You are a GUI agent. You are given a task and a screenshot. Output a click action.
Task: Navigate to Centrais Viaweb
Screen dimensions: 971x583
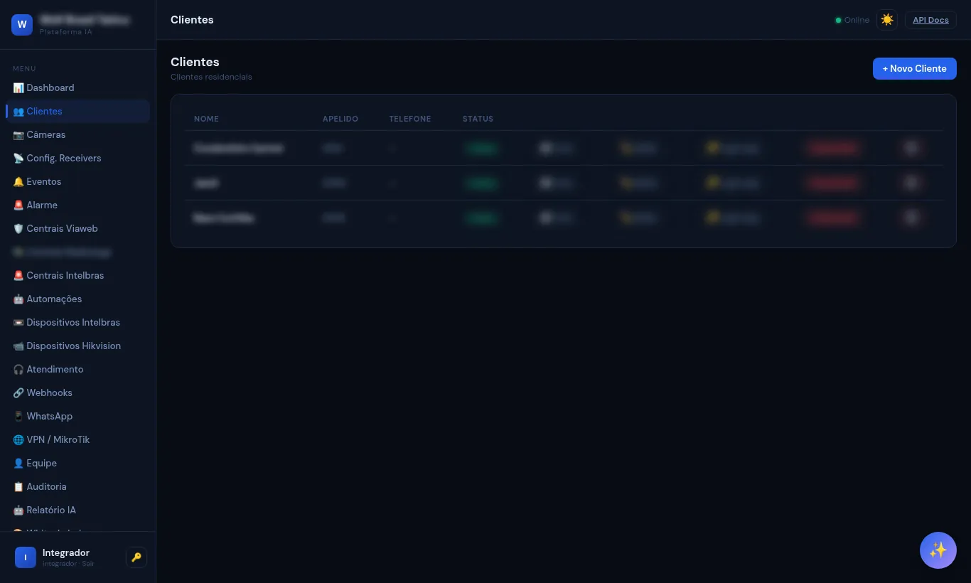(78, 228)
